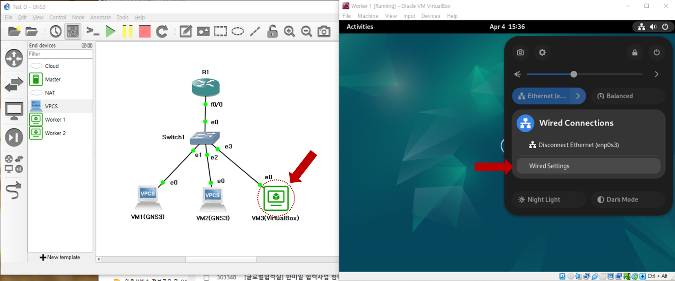Viewport: 675px width, 281px height.
Task: Select the draw line tool
Action: [x=255, y=31]
